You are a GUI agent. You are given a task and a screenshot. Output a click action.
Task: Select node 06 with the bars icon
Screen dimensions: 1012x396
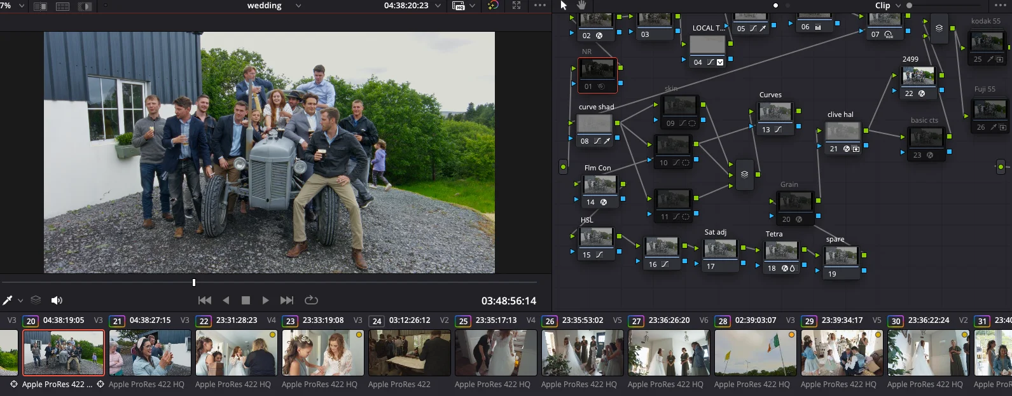click(814, 23)
